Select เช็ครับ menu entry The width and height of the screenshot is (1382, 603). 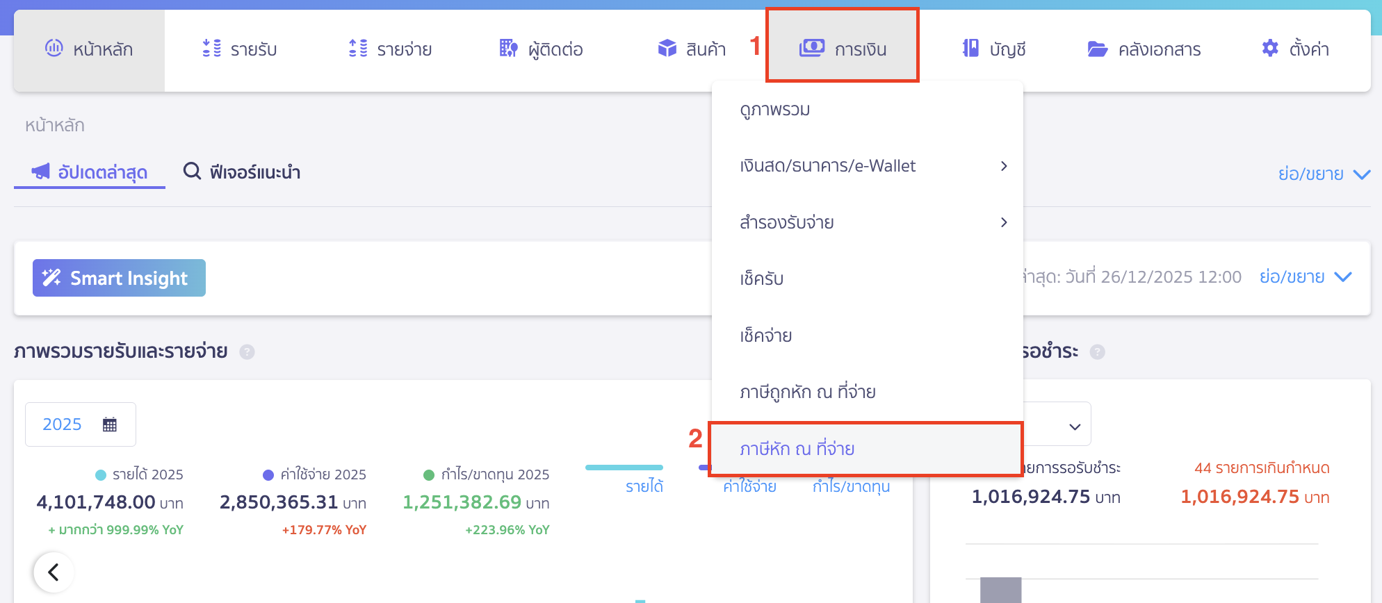868,279
